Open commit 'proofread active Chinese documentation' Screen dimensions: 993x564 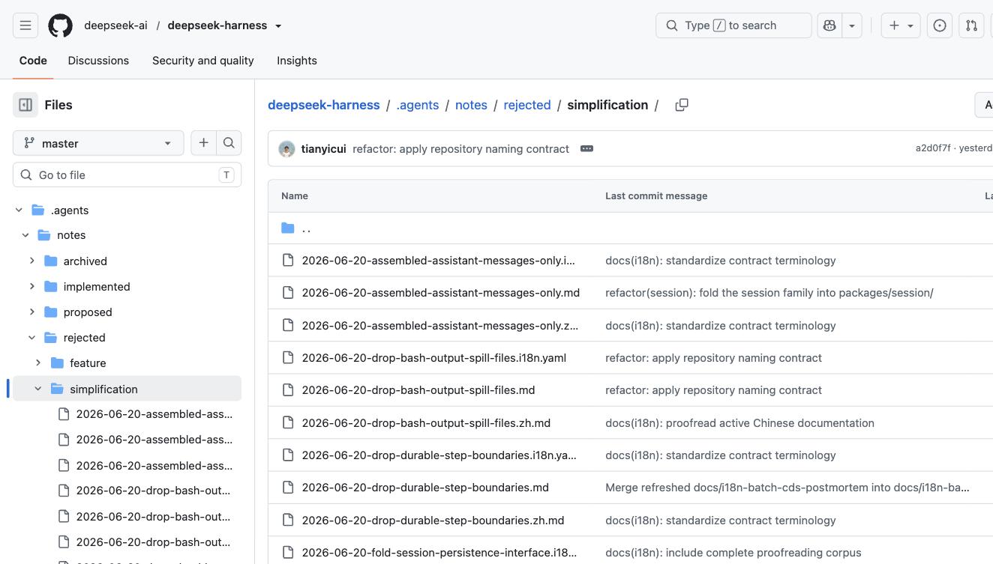[739, 423]
